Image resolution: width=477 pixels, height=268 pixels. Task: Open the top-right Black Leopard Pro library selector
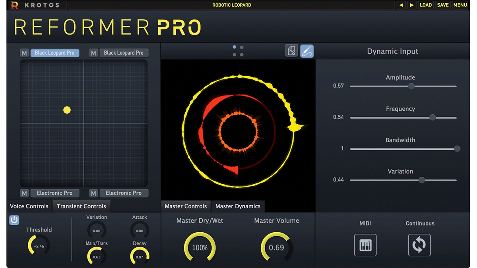[124, 53]
